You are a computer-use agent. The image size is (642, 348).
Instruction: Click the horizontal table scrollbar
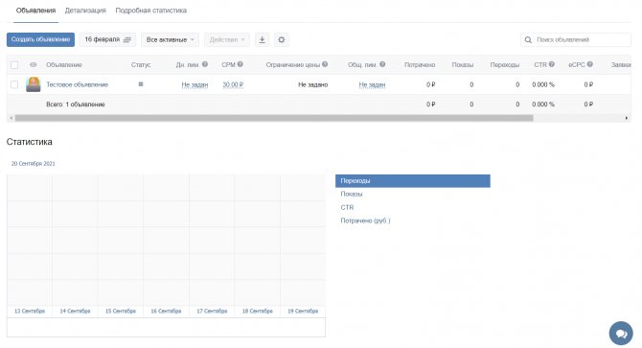tap(274, 118)
